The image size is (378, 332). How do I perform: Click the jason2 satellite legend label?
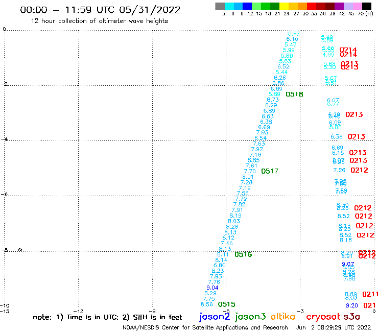[215, 317]
